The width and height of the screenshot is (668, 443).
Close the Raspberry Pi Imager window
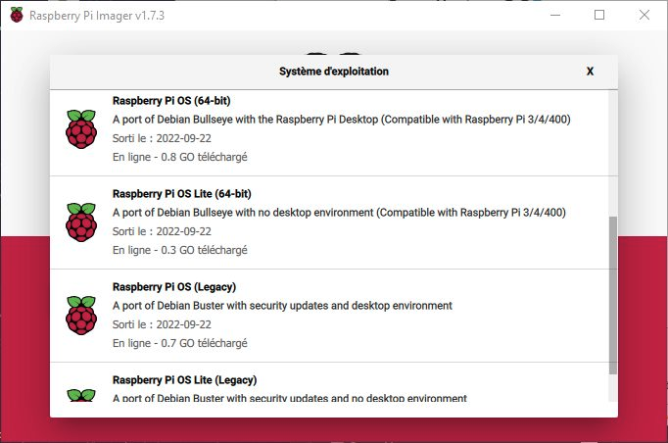644,15
